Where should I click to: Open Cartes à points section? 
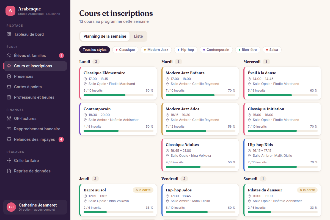(x=35, y=87)
